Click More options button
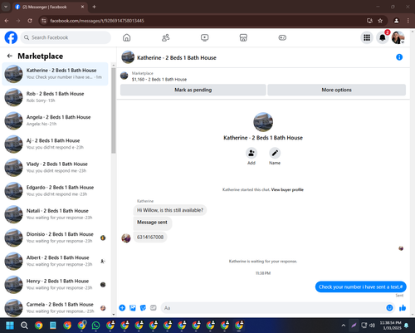 tap(337, 90)
